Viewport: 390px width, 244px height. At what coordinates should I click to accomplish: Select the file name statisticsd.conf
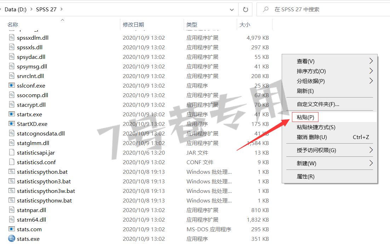click(36, 162)
